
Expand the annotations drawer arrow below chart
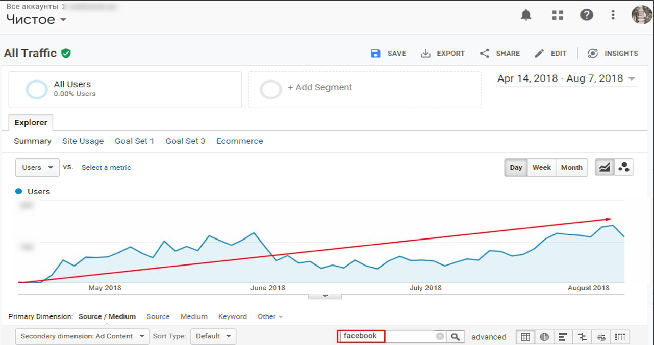point(324,296)
